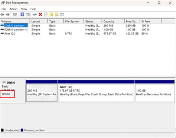Screen dimensions: 176x138
Task: Click the Disk 0 label panel
Action: pyautogui.click(x=13, y=90)
